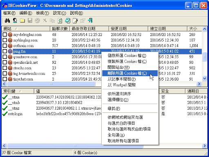Sort by the 索引鍵 column header
Viewport: 209px width, 157px height.
pos(18,91)
